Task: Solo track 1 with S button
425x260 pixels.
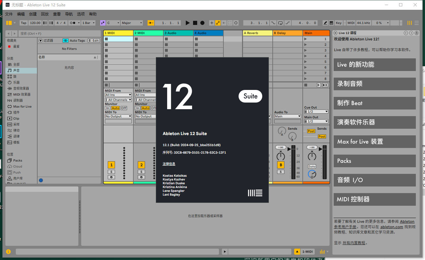Action: click(x=111, y=172)
